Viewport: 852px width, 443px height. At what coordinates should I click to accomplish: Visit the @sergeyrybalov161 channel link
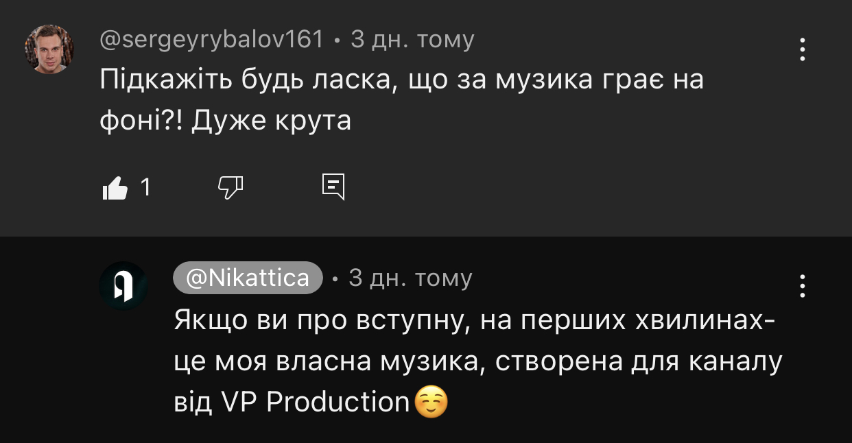211,40
